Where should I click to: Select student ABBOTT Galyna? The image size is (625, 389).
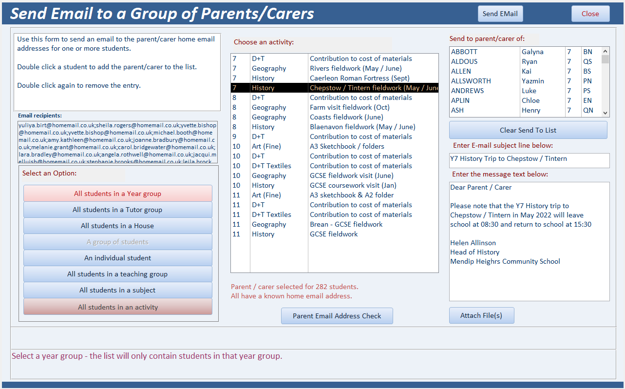(526, 52)
